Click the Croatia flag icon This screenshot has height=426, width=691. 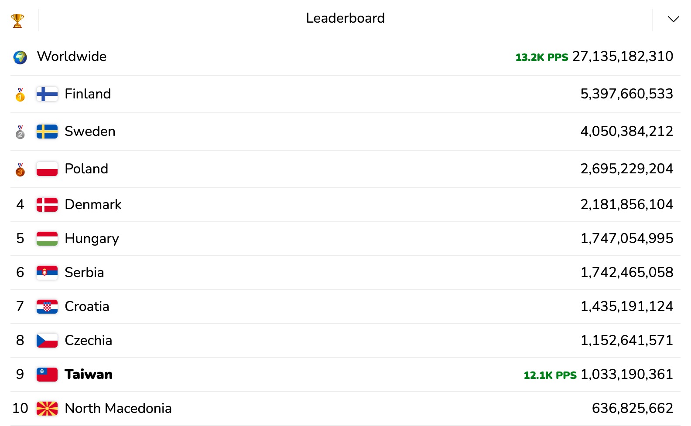(47, 307)
